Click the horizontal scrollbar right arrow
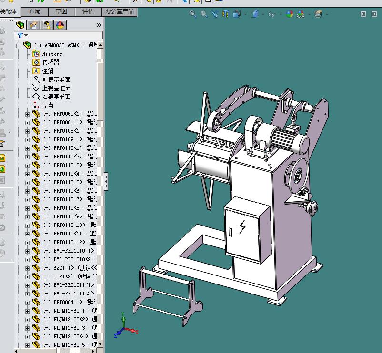Image resolution: width=382 pixels, height=353 pixels. click(93, 351)
